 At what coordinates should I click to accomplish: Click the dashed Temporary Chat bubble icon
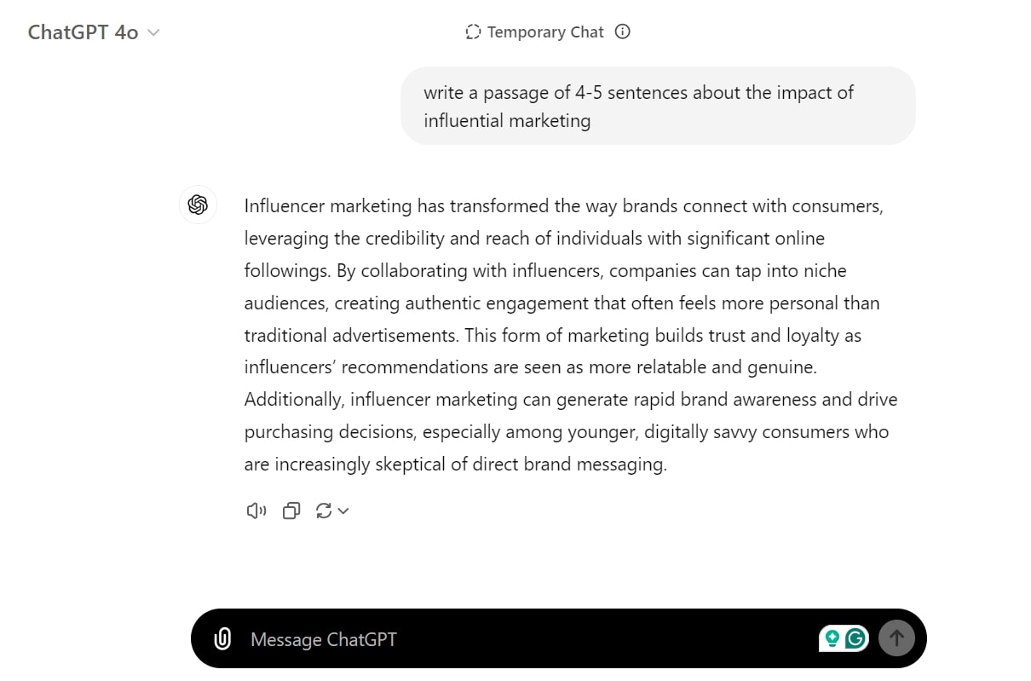(473, 32)
